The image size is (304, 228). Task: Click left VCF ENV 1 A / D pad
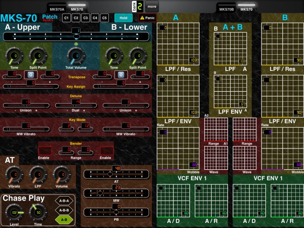[173, 201]
